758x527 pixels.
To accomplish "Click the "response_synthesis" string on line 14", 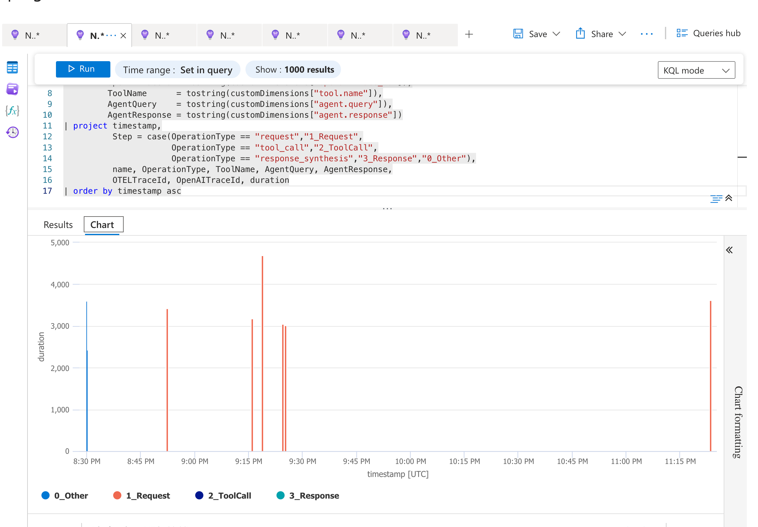I will point(304,158).
